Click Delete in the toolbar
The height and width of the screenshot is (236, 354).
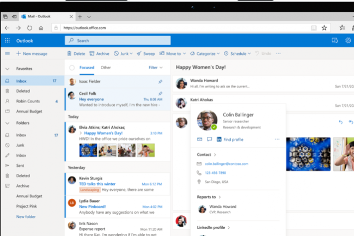(x=76, y=53)
